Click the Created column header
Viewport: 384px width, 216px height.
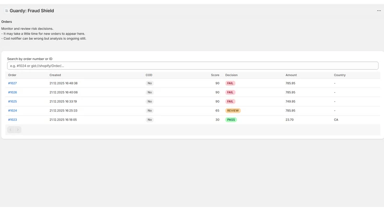55,75
